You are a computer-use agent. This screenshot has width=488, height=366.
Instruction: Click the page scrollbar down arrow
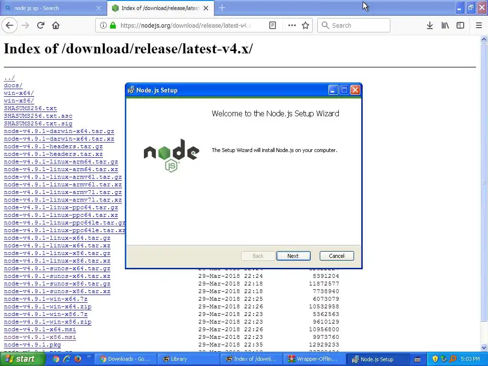[x=484, y=347]
